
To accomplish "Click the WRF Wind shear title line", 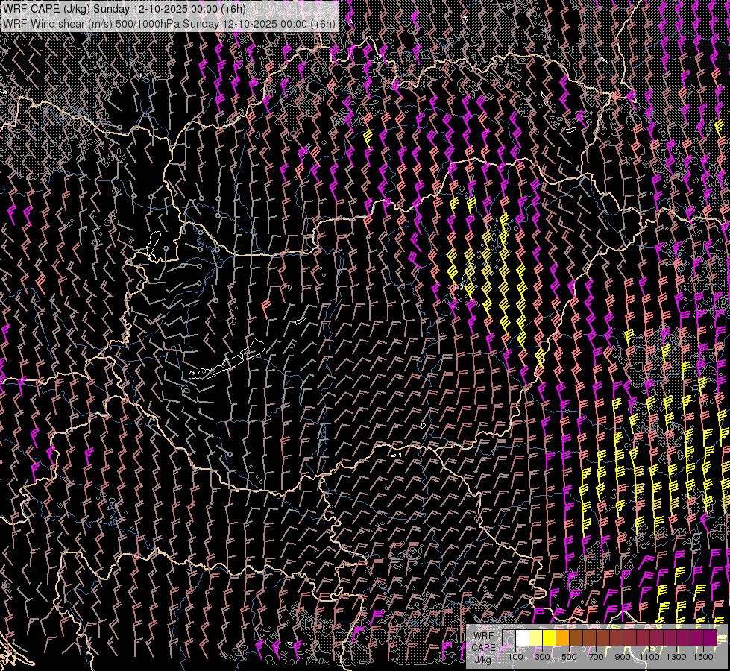I will pyautogui.click(x=170, y=23).
